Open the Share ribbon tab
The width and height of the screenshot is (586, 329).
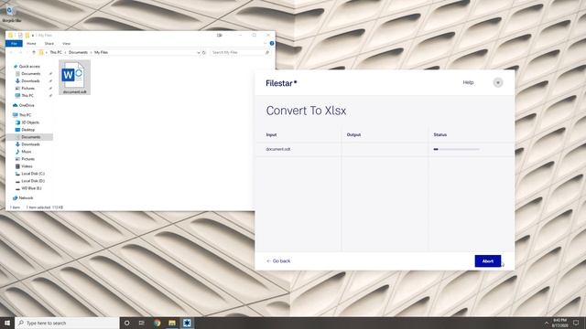(49, 44)
